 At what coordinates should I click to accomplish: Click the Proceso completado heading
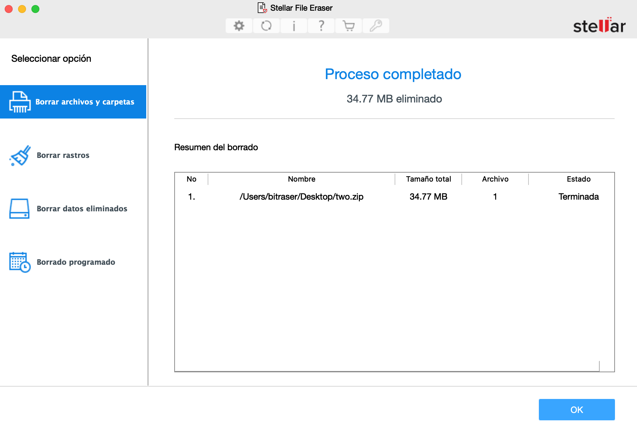click(393, 74)
